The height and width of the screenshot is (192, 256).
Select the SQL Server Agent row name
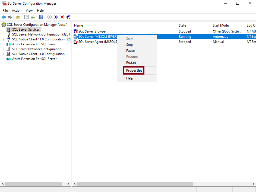coord(98,42)
